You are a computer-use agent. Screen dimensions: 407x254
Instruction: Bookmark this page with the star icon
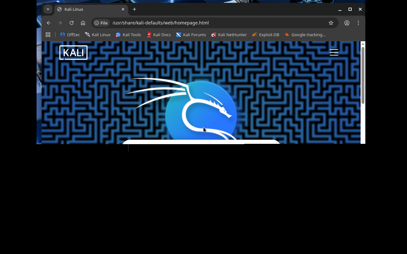pyautogui.click(x=331, y=23)
